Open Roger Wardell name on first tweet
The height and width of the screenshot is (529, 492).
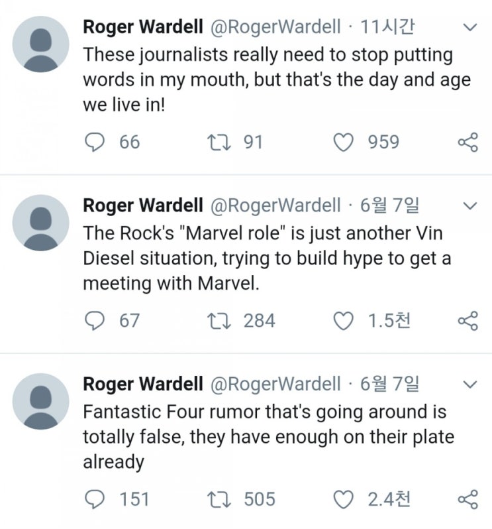pos(143,27)
